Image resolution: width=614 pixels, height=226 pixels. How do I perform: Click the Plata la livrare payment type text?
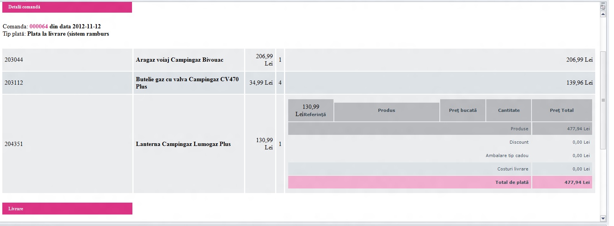coord(68,34)
